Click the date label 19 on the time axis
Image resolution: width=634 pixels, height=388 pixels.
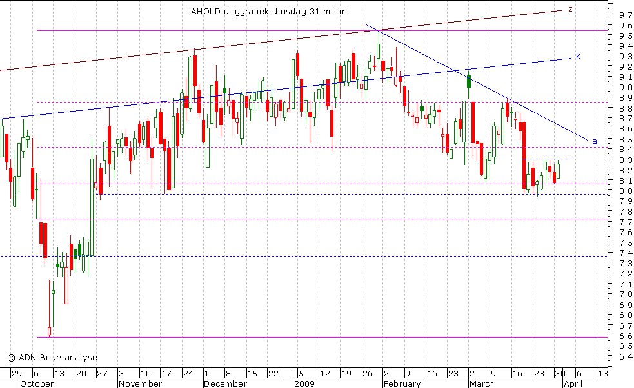(346, 373)
